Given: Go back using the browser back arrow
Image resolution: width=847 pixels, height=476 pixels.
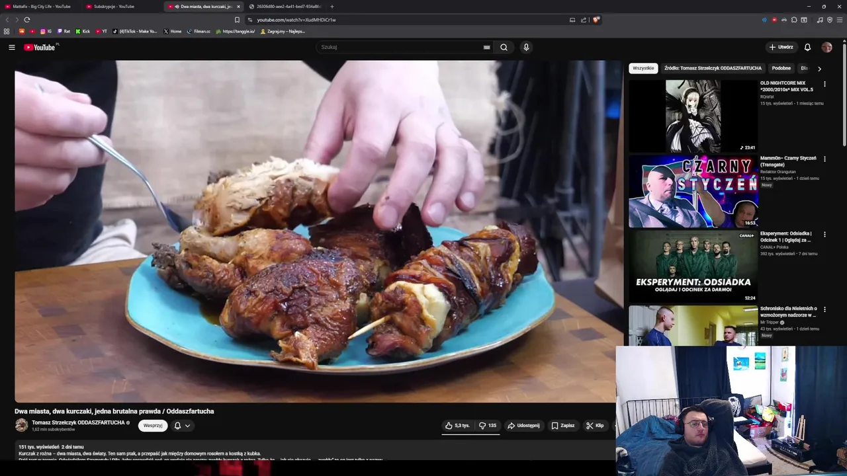Looking at the screenshot, I should point(7,20).
